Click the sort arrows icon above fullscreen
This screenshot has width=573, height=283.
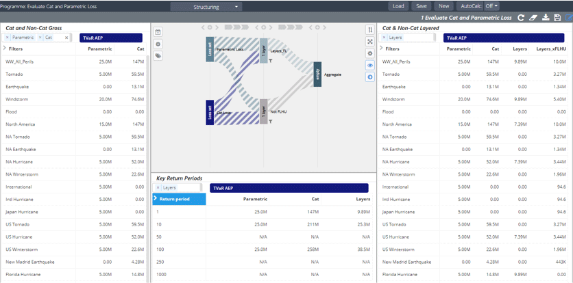point(370,30)
